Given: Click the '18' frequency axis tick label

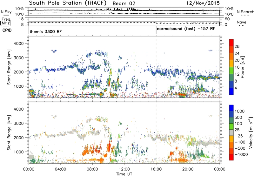Looking at the screenshot, I should coord(21,19).
